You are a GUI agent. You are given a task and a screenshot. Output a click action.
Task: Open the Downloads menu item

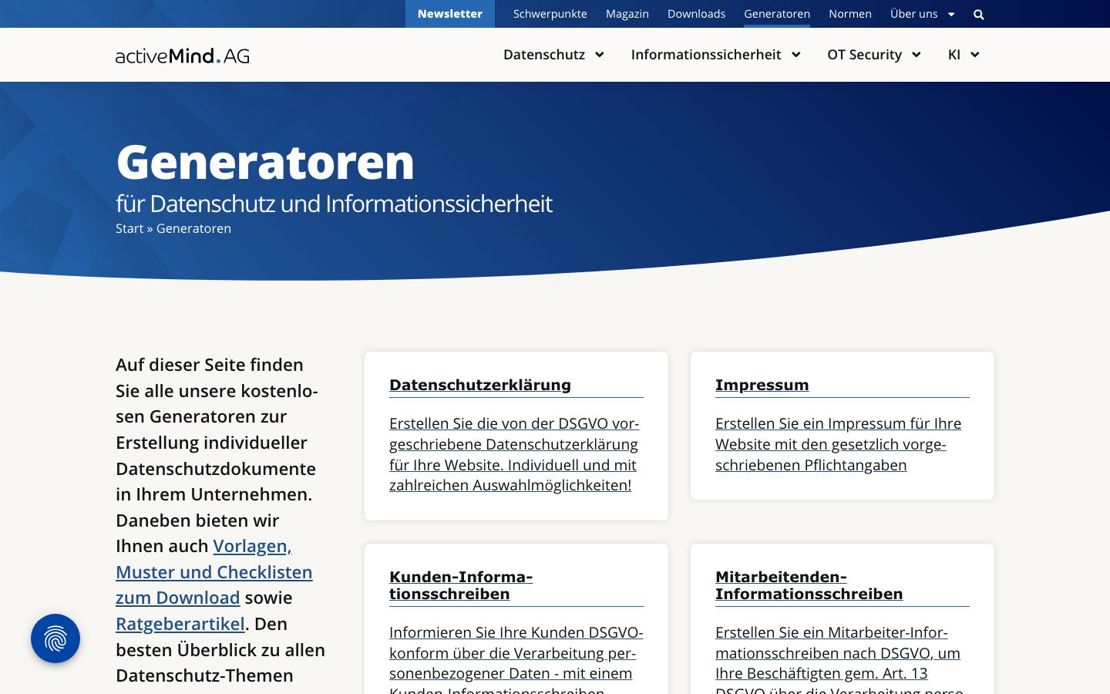pos(696,14)
